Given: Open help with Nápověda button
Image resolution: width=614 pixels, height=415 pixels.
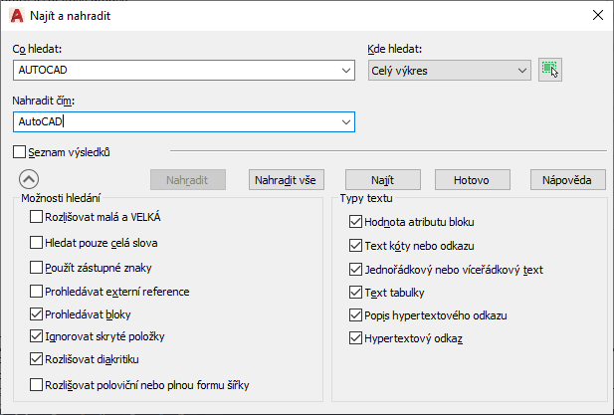Looking at the screenshot, I should (567, 179).
